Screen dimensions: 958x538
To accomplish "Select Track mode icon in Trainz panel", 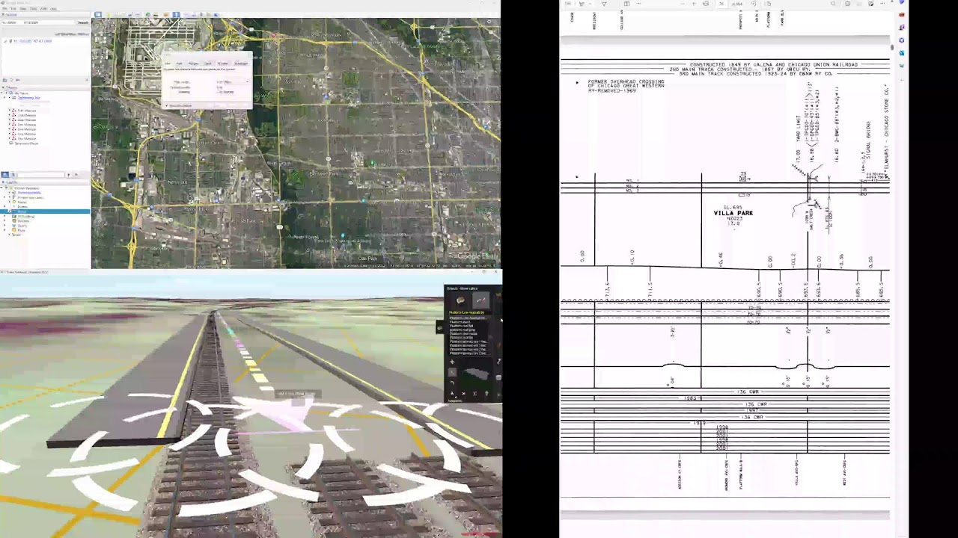I will click(x=480, y=300).
